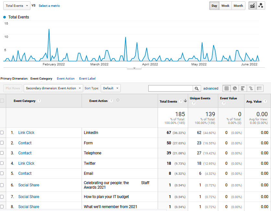Open the Total Events metric dropdown
Screen dimensions: 271x211
point(17,6)
